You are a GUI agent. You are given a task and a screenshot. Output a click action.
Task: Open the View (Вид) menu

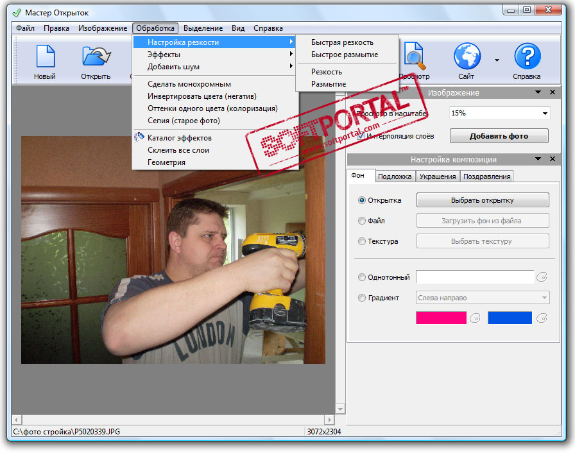(x=238, y=28)
